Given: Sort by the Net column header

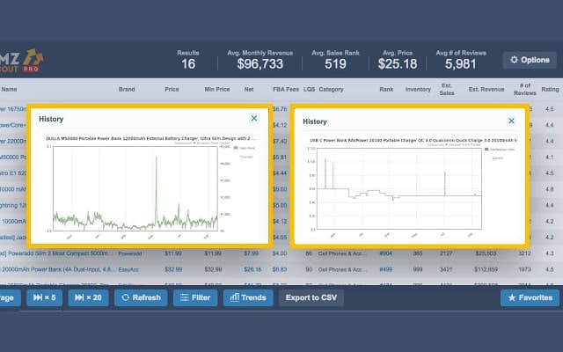Looking at the screenshot, I should [249, 89].
